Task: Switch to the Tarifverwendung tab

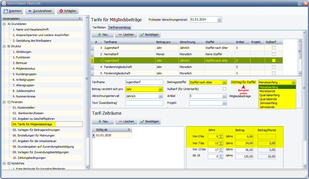Action: click(x=119, y=27)
